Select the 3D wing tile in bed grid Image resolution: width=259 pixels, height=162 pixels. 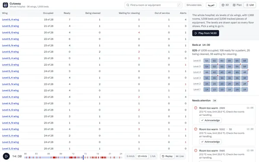(x=214, y=78)
